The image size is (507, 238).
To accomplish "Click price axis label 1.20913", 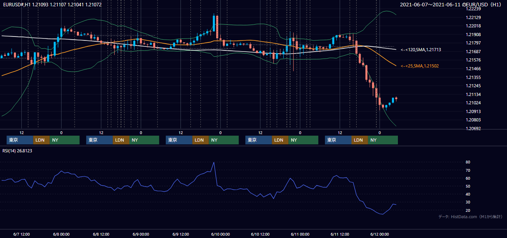I will tap(473, 111).
